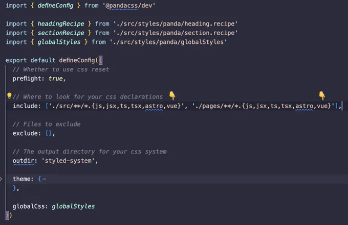This screenshot has width=348, height=225.
Task: Click the true value of preflight
Action: coord(55,79)
